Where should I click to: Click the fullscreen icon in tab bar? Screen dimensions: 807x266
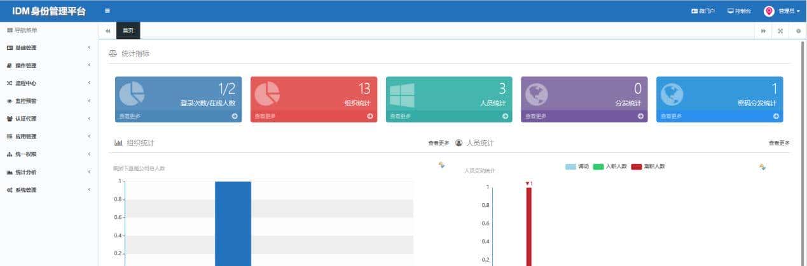coord(780,31)
